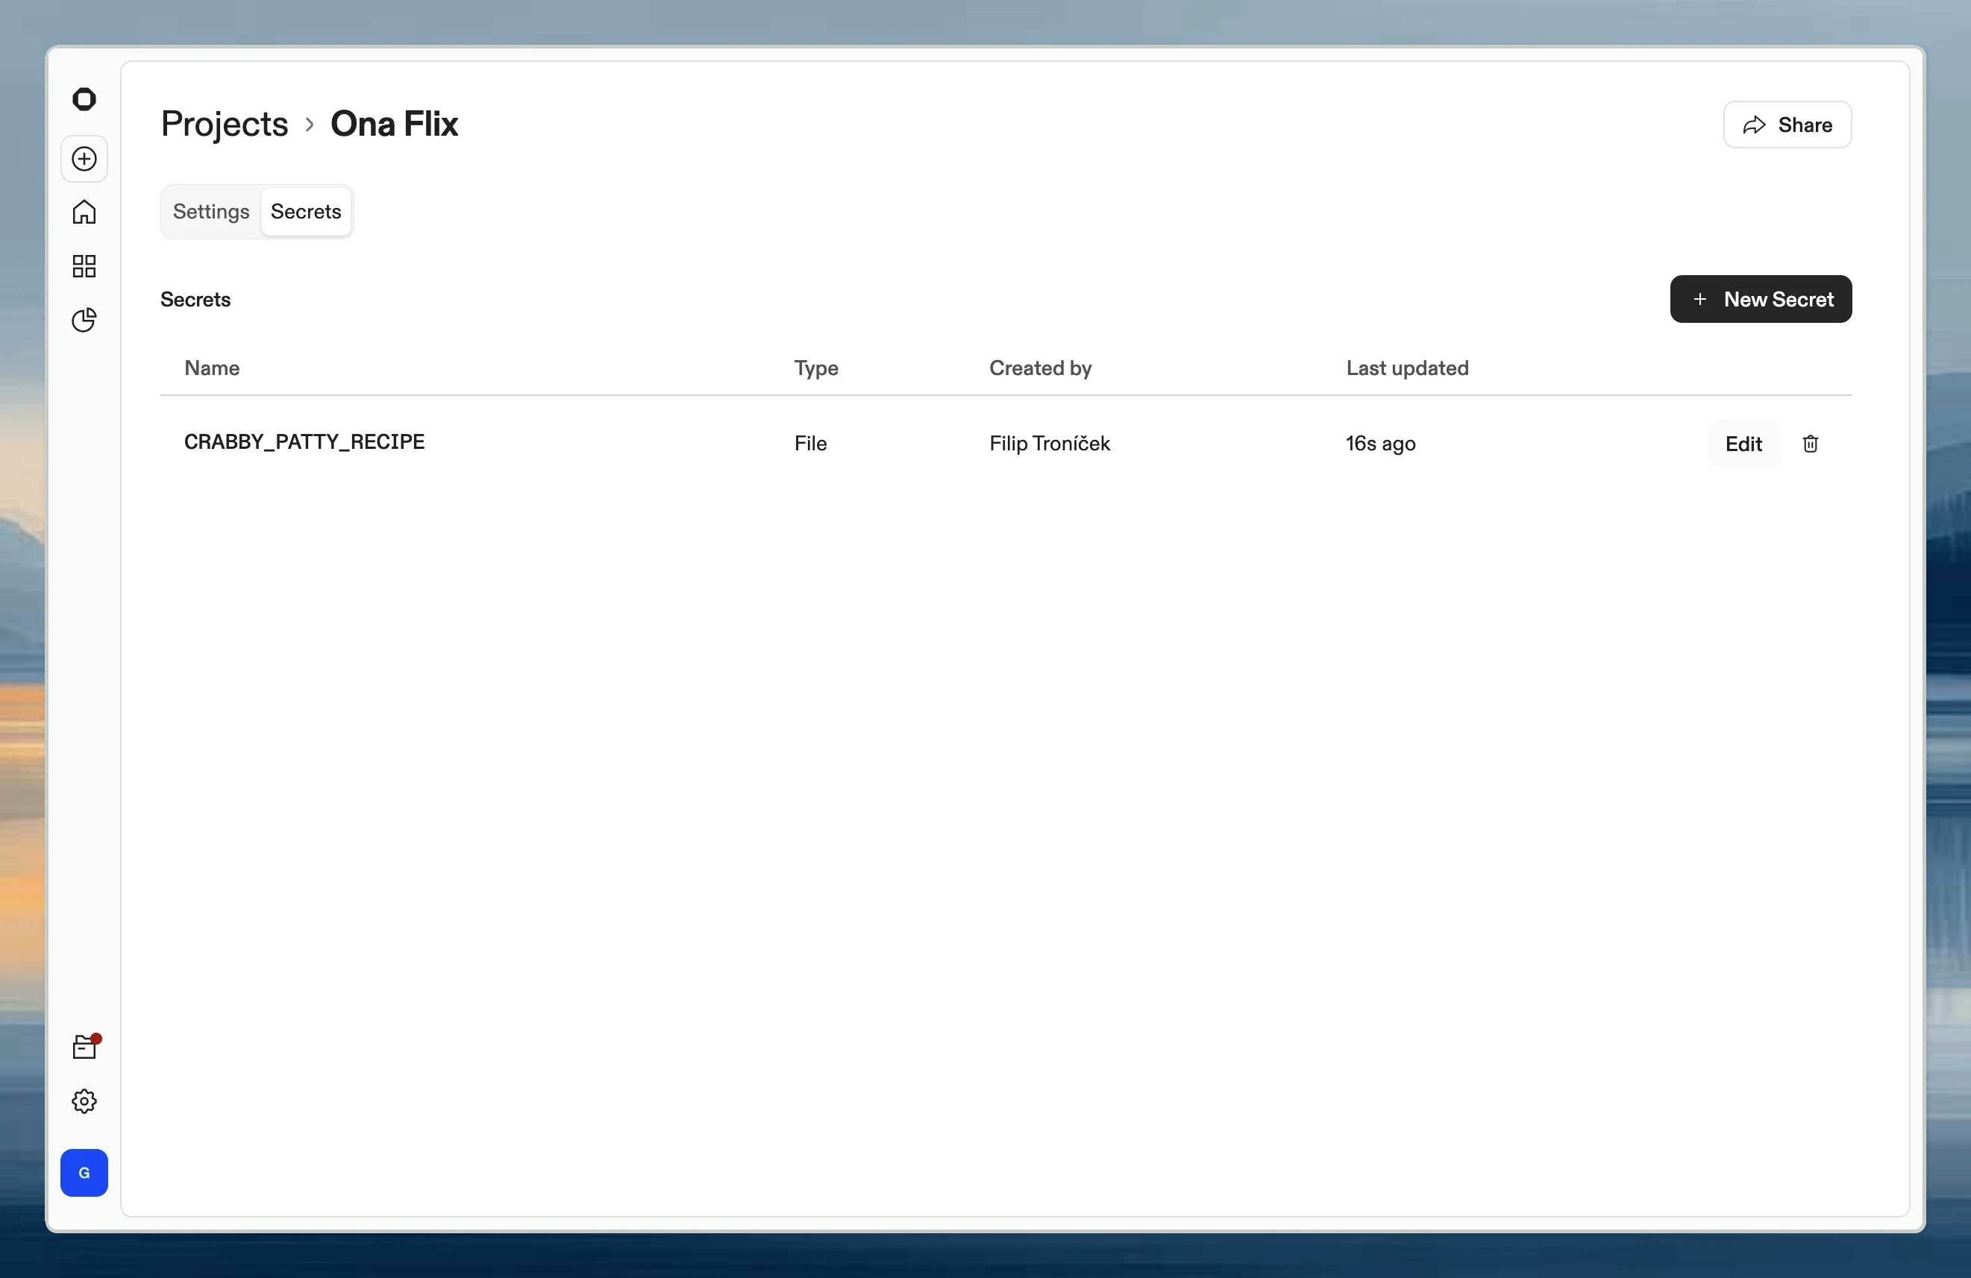Click the share arrow icon inside Share button
The image size is (1971, 1278).
pyautogui.click(x=1755, y=125)
